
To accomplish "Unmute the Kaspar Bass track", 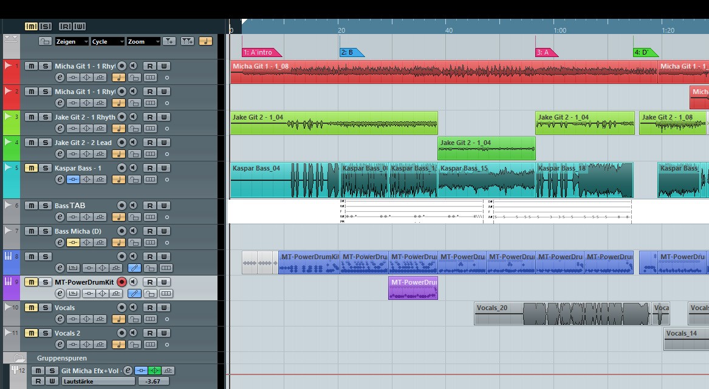I will click(30, 168).
